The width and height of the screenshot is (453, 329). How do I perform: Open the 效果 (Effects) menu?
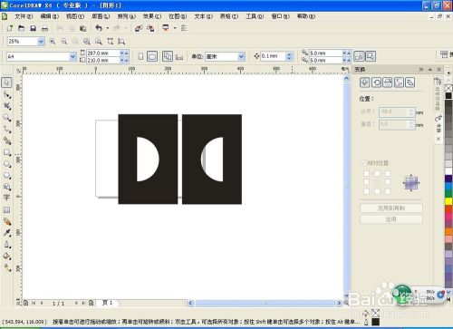[x=152, y=16]
